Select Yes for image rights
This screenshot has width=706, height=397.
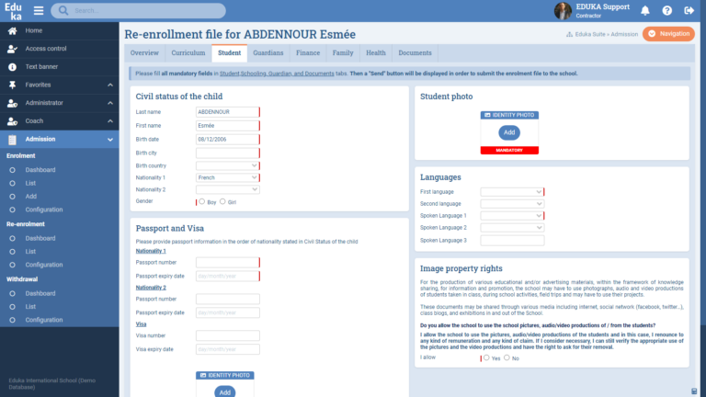coord(486,358)
